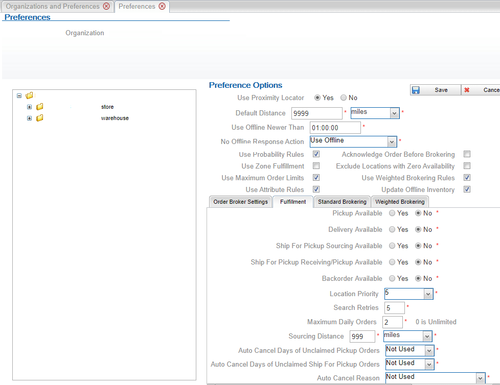Close the Preferences tab

pos(162,6)
